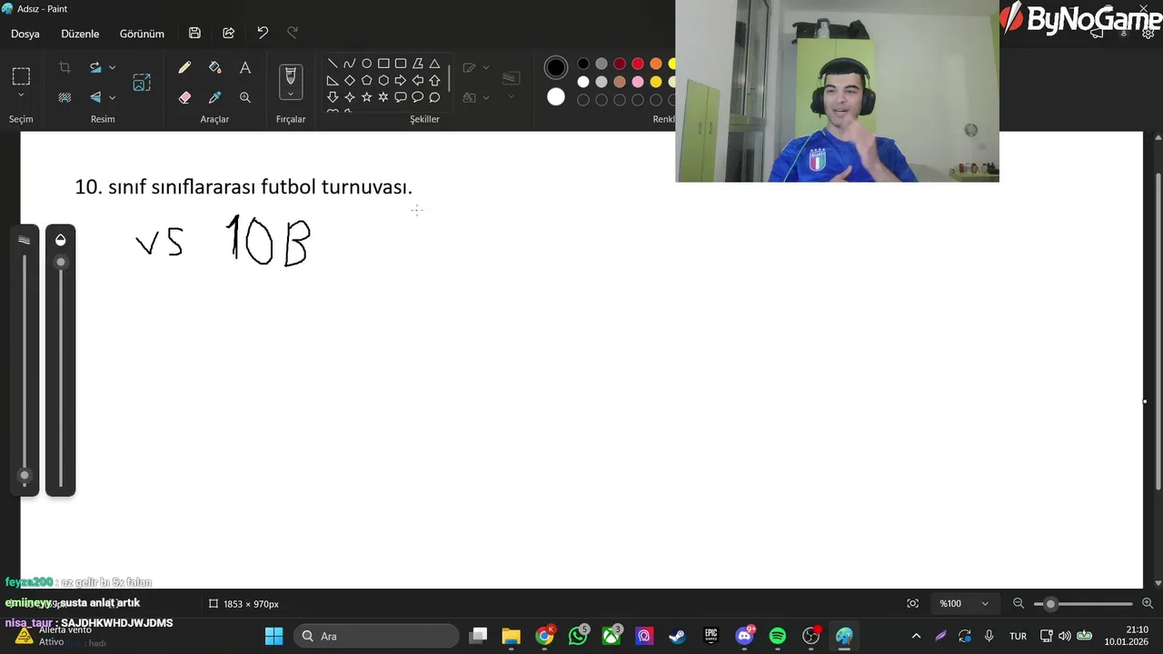Choose the Rounded rectangle shape
The height and width of the screenshot is (654, 1163).
401,64
